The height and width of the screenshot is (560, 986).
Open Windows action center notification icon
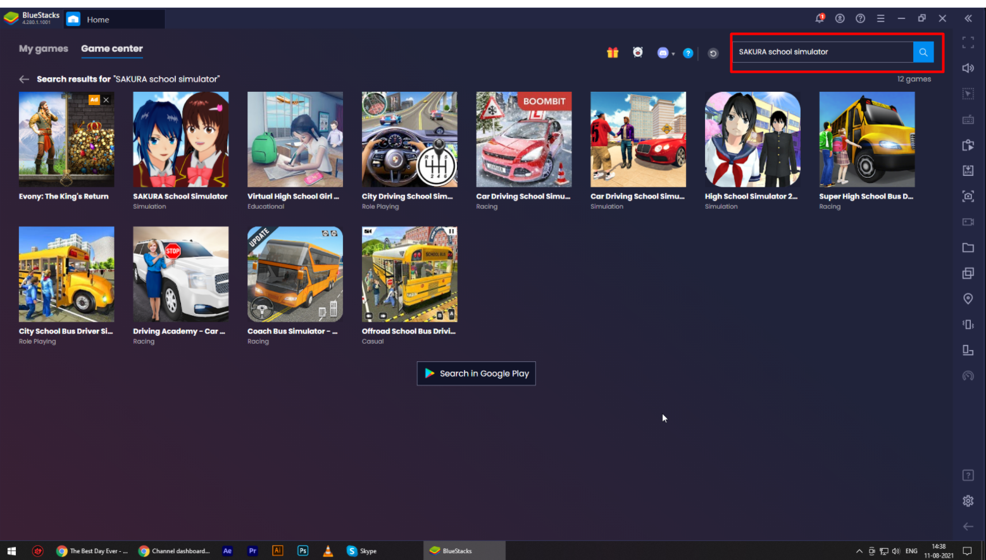point(967,551)
